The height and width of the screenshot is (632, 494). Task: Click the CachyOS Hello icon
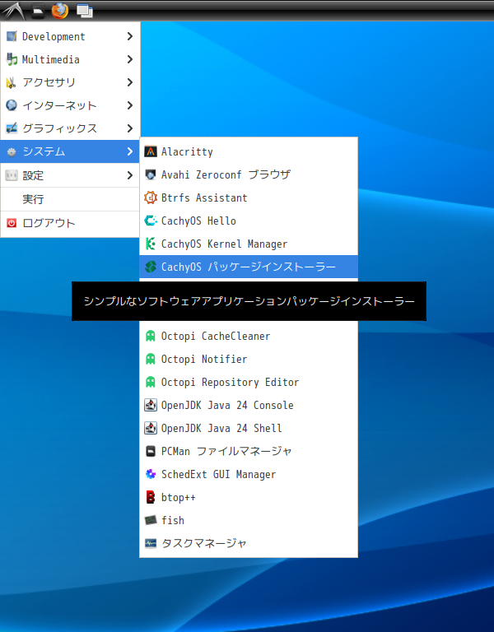pos(151,221)
